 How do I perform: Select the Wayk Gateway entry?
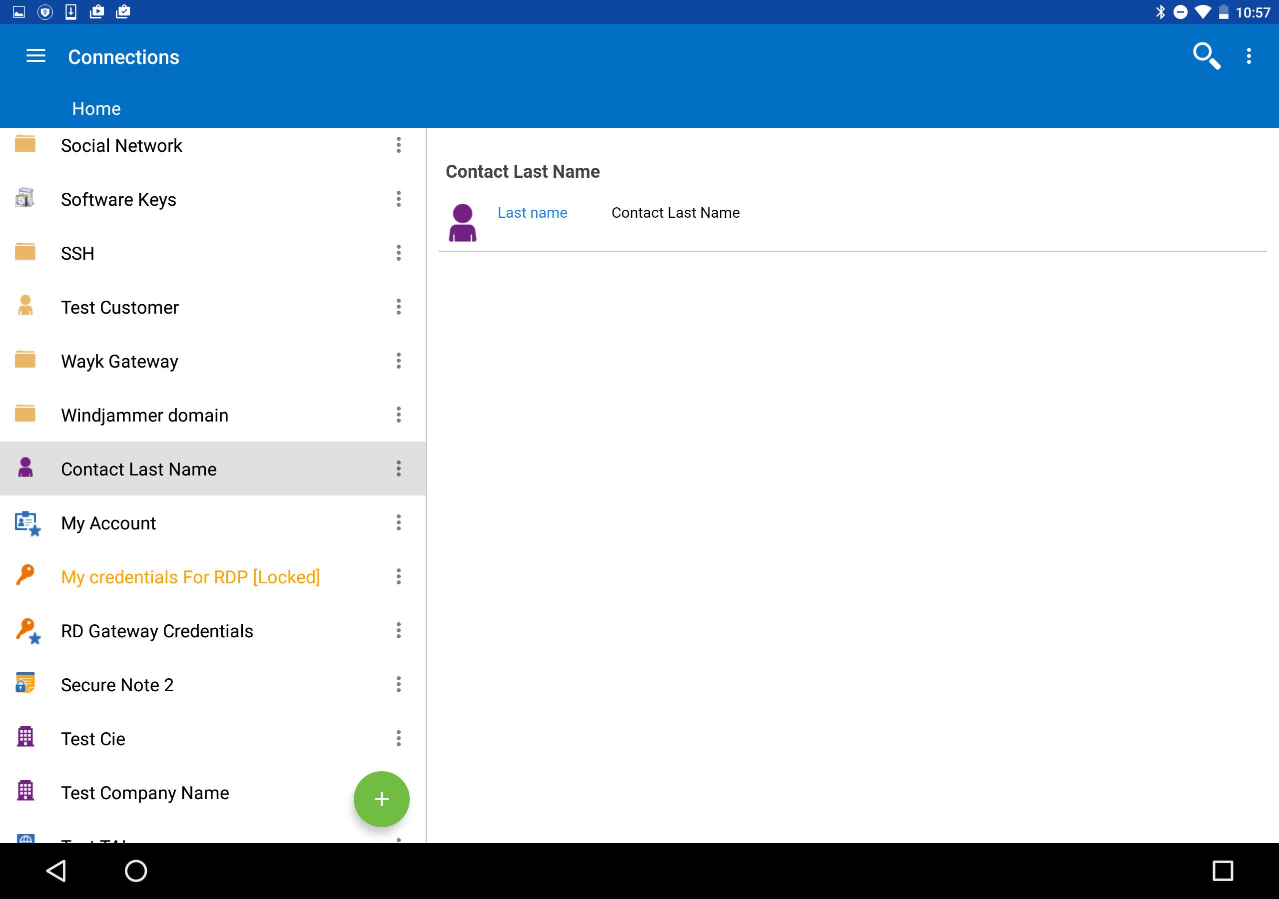click(x=213, y=362)
